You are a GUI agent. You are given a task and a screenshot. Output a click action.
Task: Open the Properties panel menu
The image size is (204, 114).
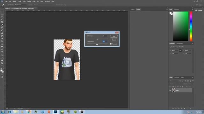[x=193, y=43]
